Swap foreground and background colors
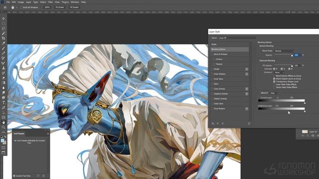The height and width of the screenshot is (179, 319). pos(5,137)
